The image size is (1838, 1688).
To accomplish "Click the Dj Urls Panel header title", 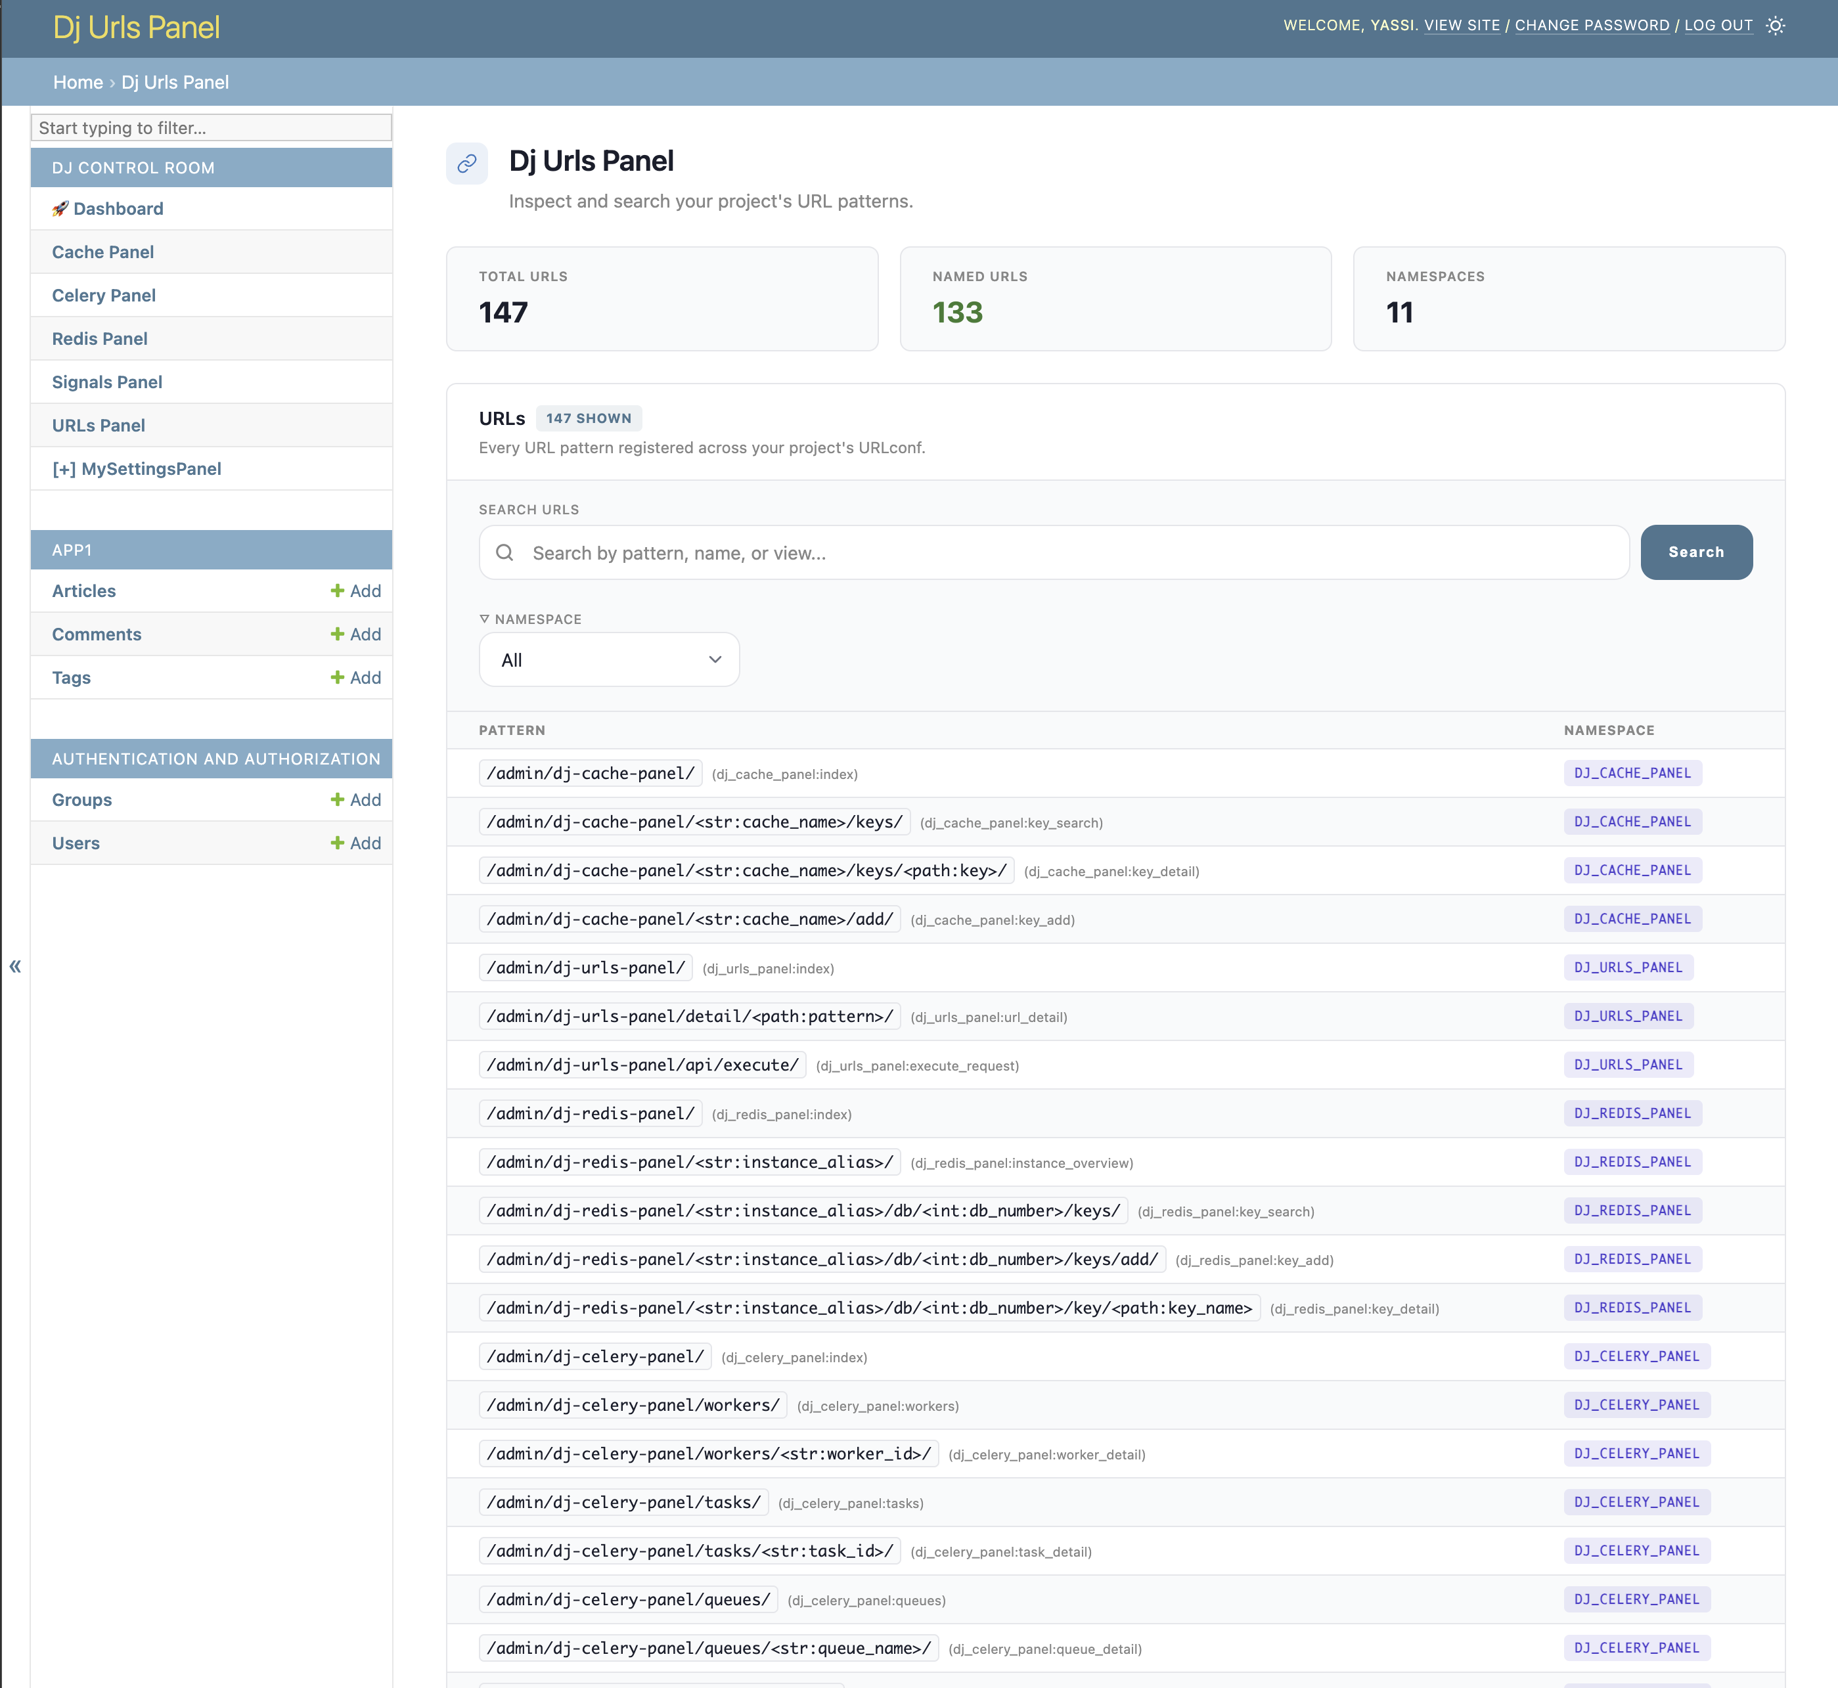I will pyautogui.click(x=136, y=28).
